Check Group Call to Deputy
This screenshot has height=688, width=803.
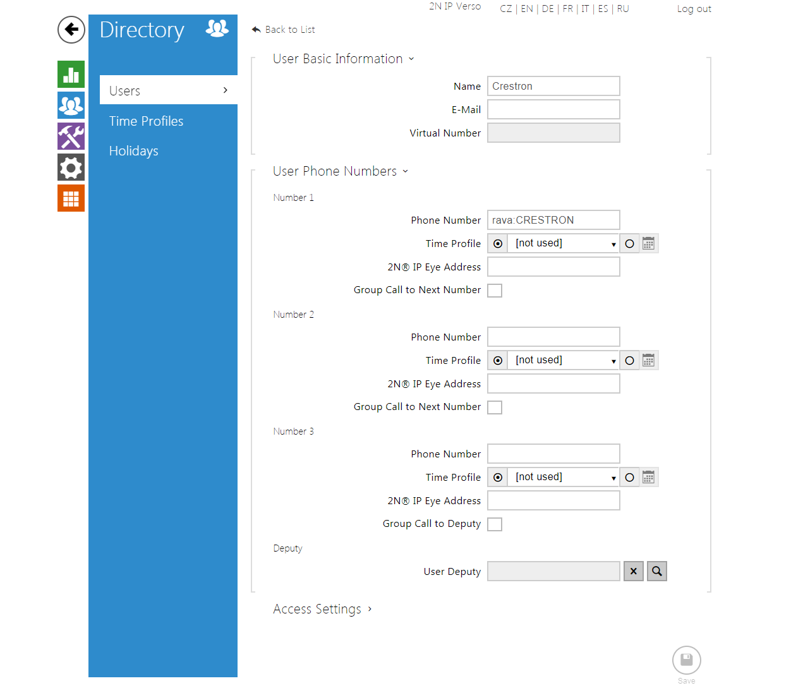click(495, 524)
